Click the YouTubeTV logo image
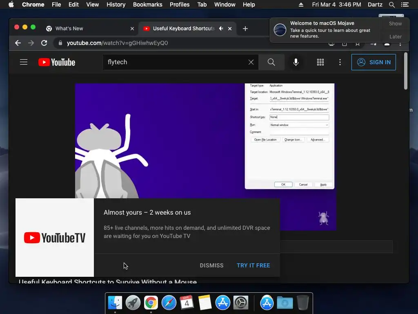 point(55,238)
